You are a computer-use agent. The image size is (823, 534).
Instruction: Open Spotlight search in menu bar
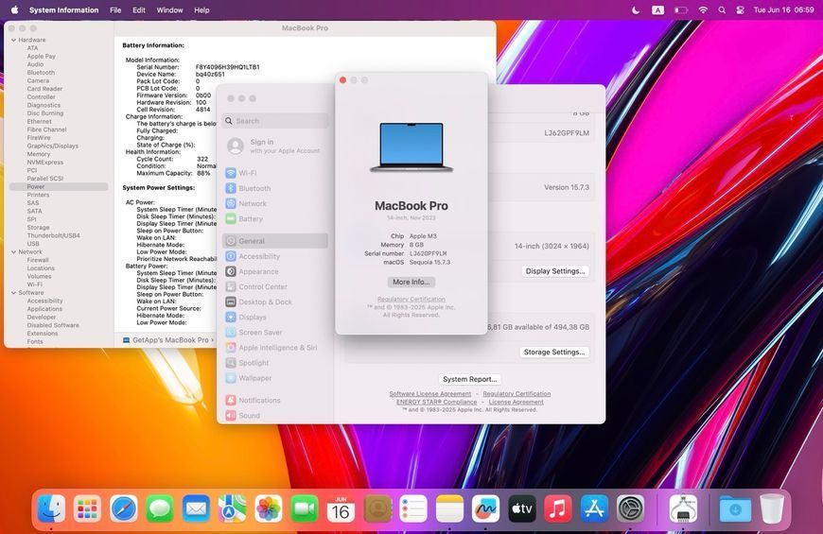coord(722,10)
